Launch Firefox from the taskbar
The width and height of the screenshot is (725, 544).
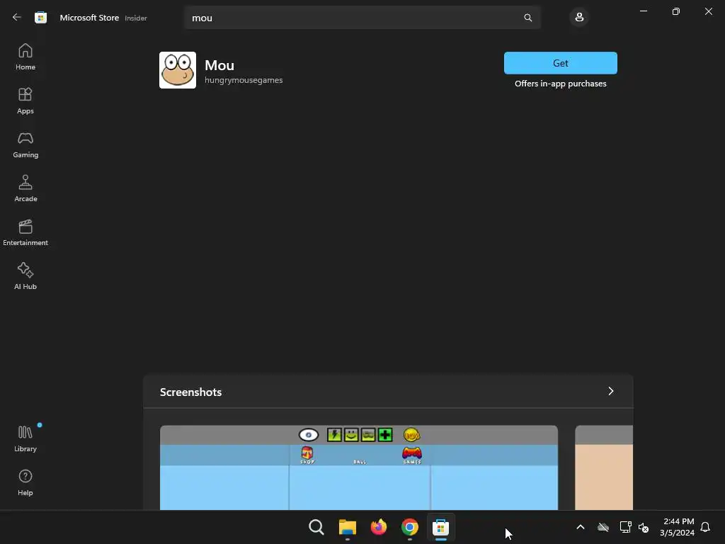point(379,527)
